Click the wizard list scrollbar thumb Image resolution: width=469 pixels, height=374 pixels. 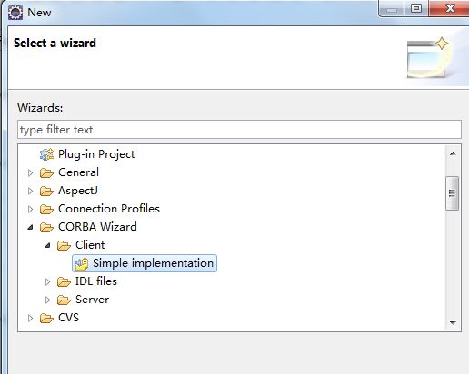tap(452, 193)
